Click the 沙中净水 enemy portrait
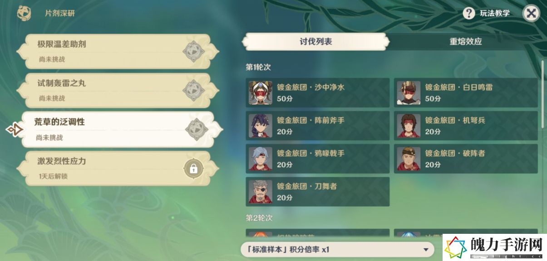 click(261, 93)
